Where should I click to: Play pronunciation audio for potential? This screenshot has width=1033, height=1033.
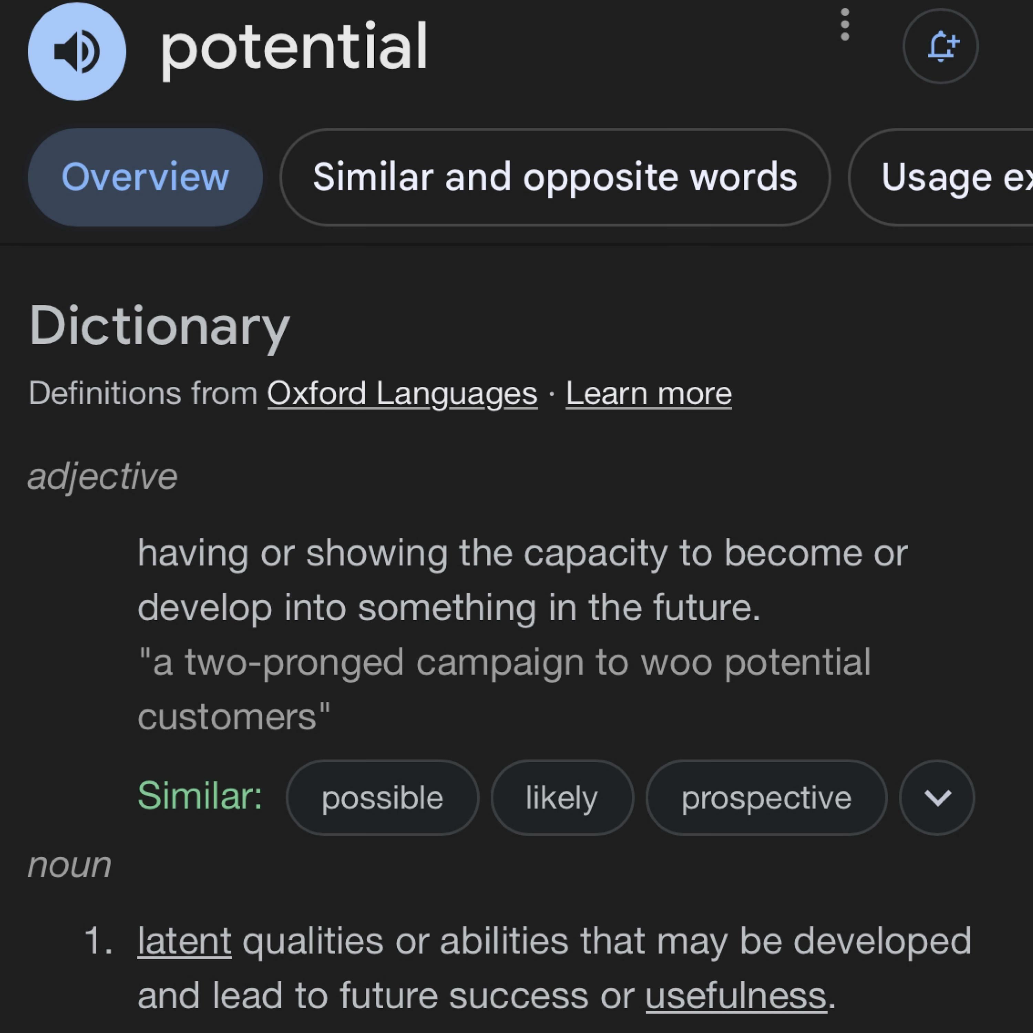(x=76, y=51)
